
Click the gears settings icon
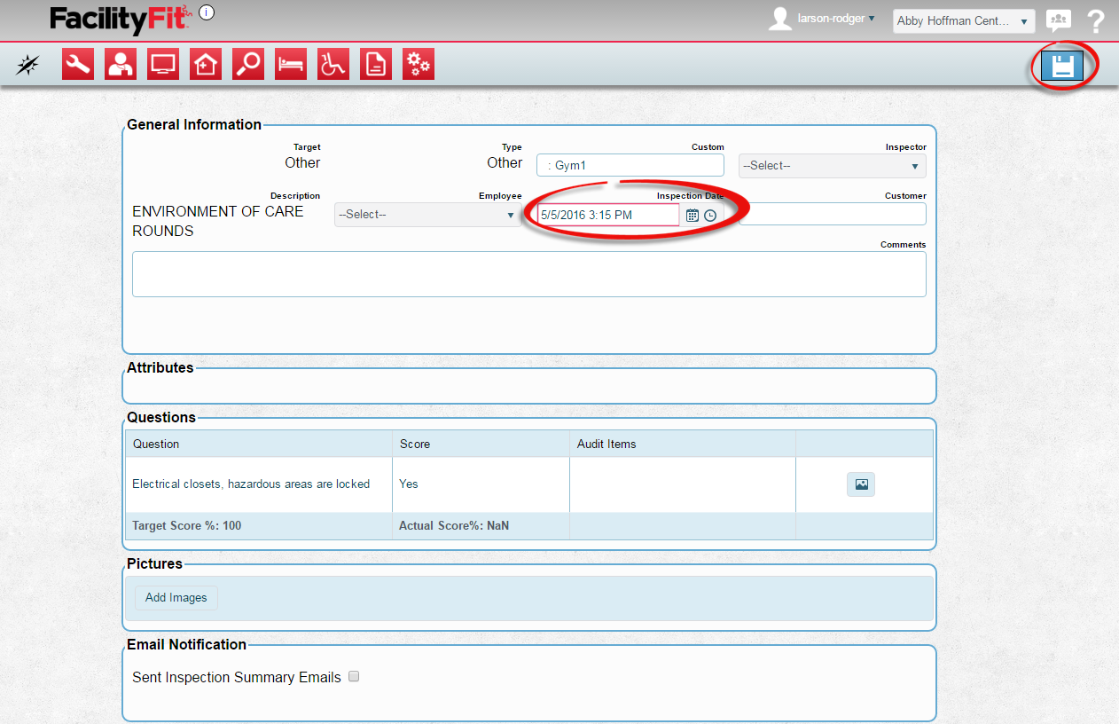419,65
